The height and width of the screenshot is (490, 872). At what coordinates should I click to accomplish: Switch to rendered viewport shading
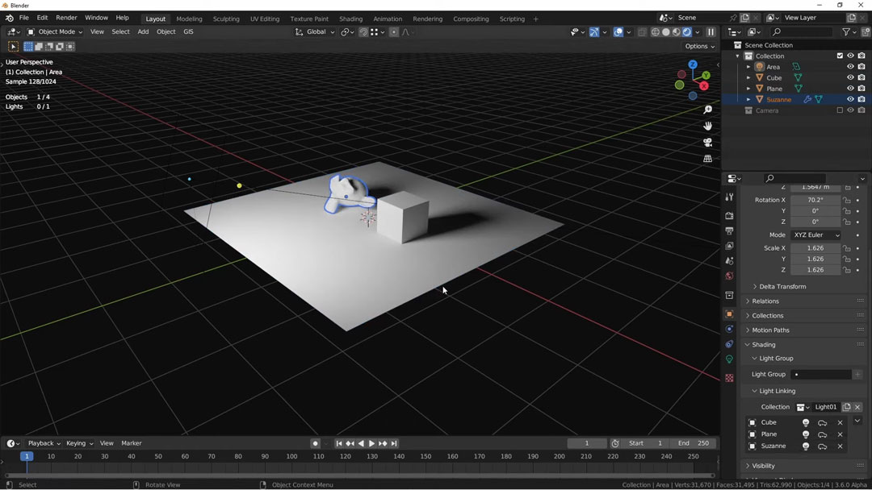(687, 32)
